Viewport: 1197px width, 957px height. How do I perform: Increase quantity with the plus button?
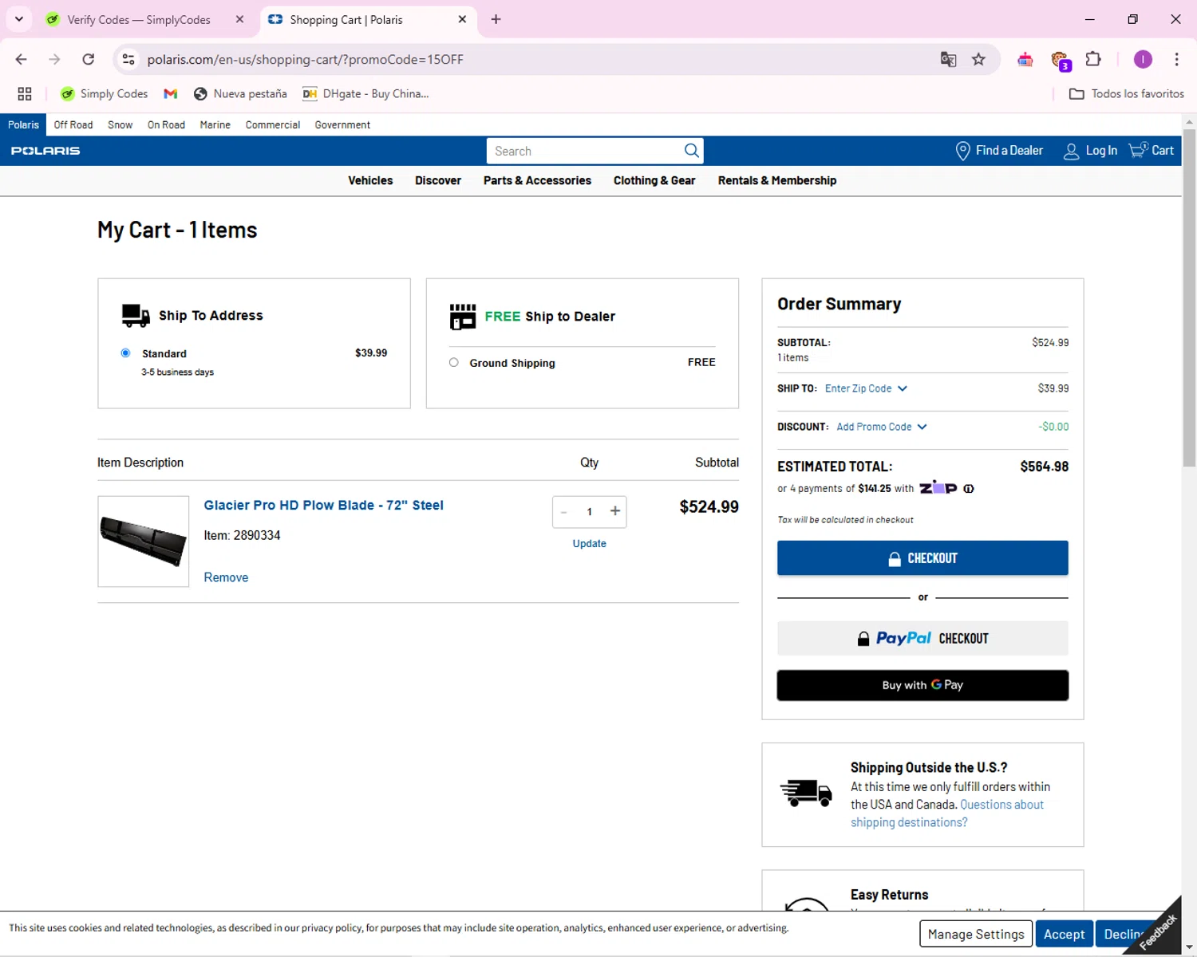tap(615, 511)
